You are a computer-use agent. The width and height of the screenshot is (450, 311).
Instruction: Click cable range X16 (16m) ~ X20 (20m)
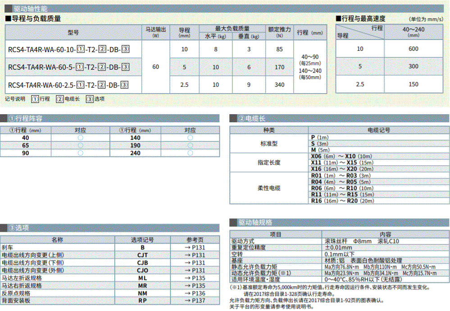click(342, 169)
